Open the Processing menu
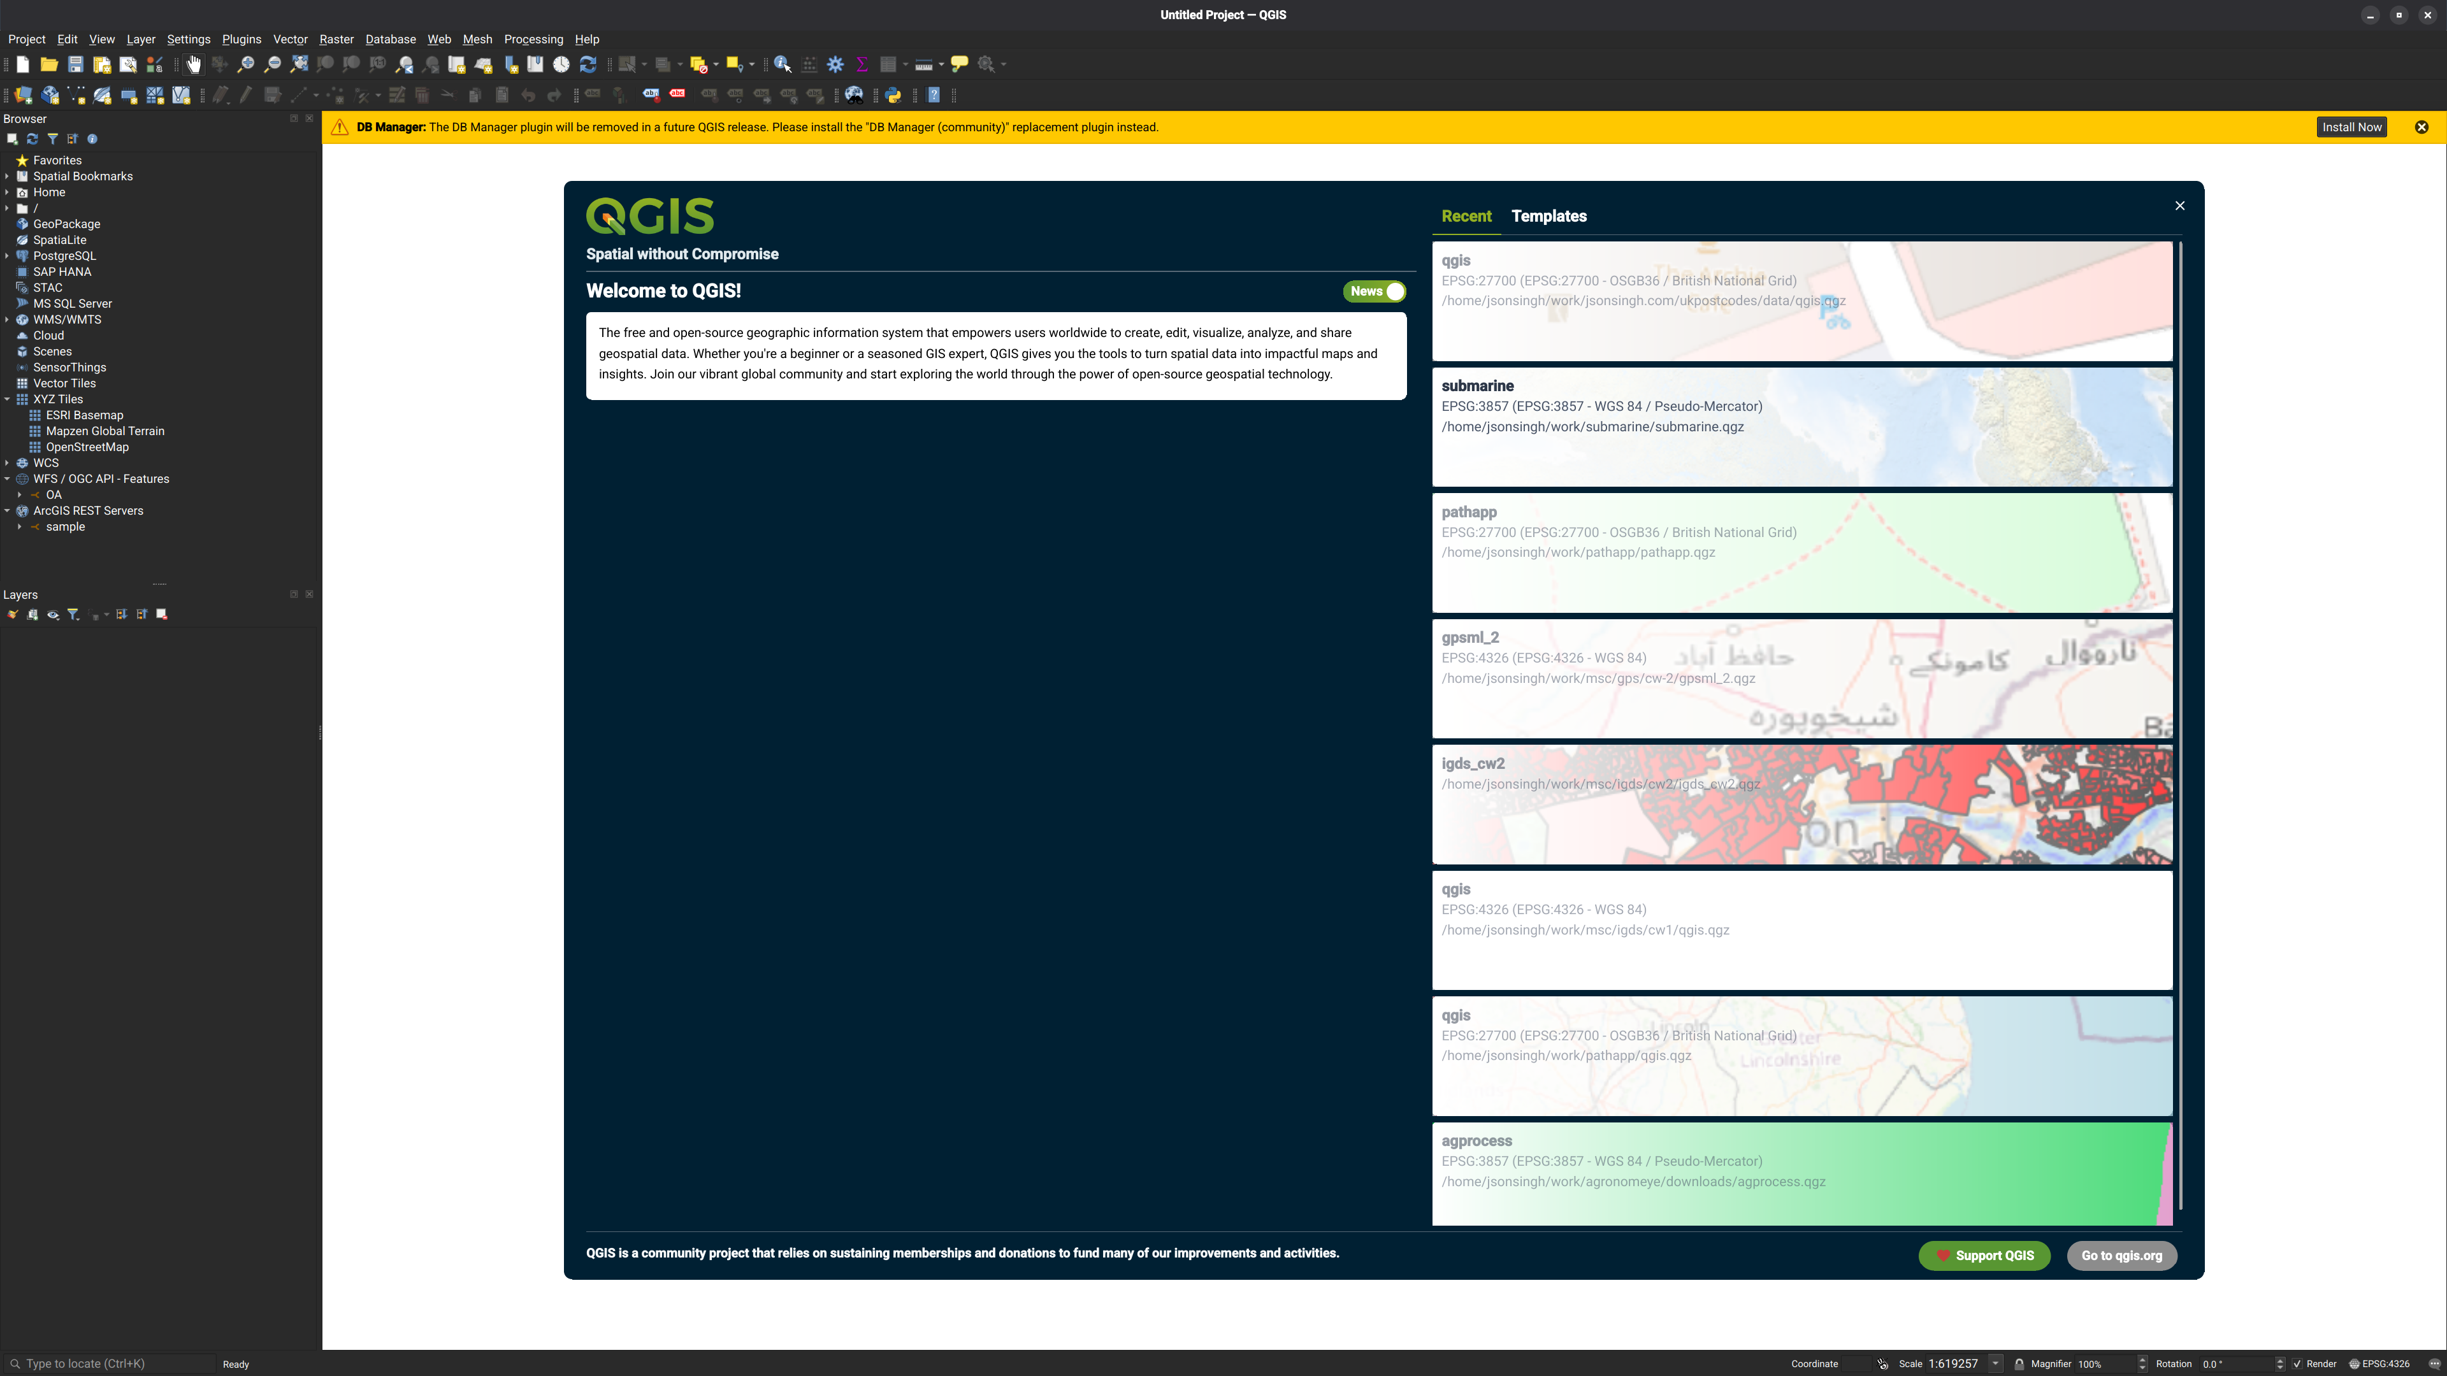 click(533, 39)
